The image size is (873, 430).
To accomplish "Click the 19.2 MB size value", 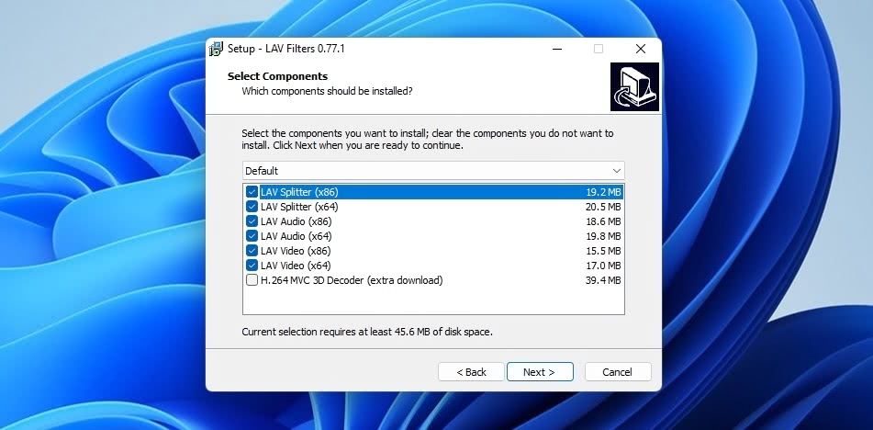I will 603,192.
